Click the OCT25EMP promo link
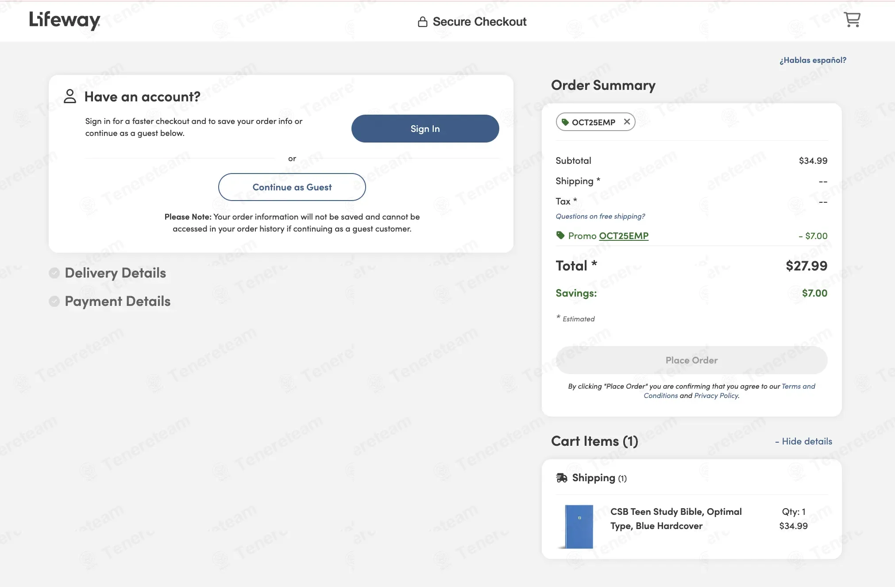The image size is (895, 587). [x=624, y=236]
